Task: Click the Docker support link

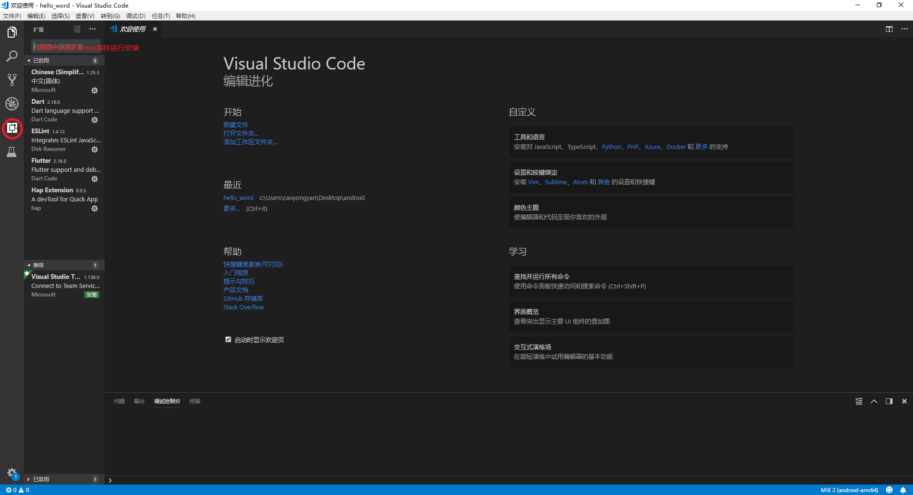Action: click(676, 147)
